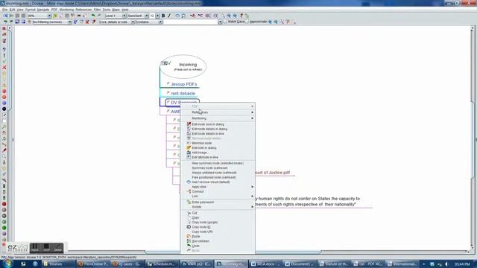Click the question mark icon in left sidebar
The width and height of the screenshot is (477, 268).
(x=4, y=49)
